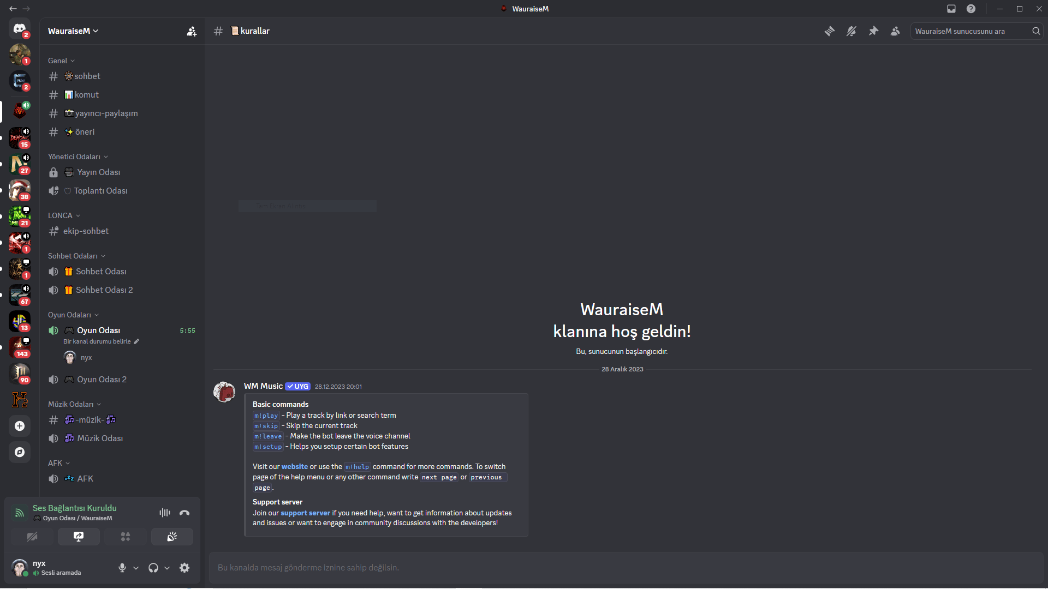Image resolution: width=1048 pixels, height=589 pixels.
Task: Collapse the Yönetici Odaları category
Action: tap(78, 157)
